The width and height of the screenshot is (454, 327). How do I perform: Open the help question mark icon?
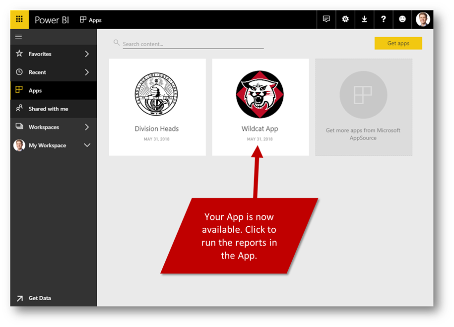tap(384, 19)
